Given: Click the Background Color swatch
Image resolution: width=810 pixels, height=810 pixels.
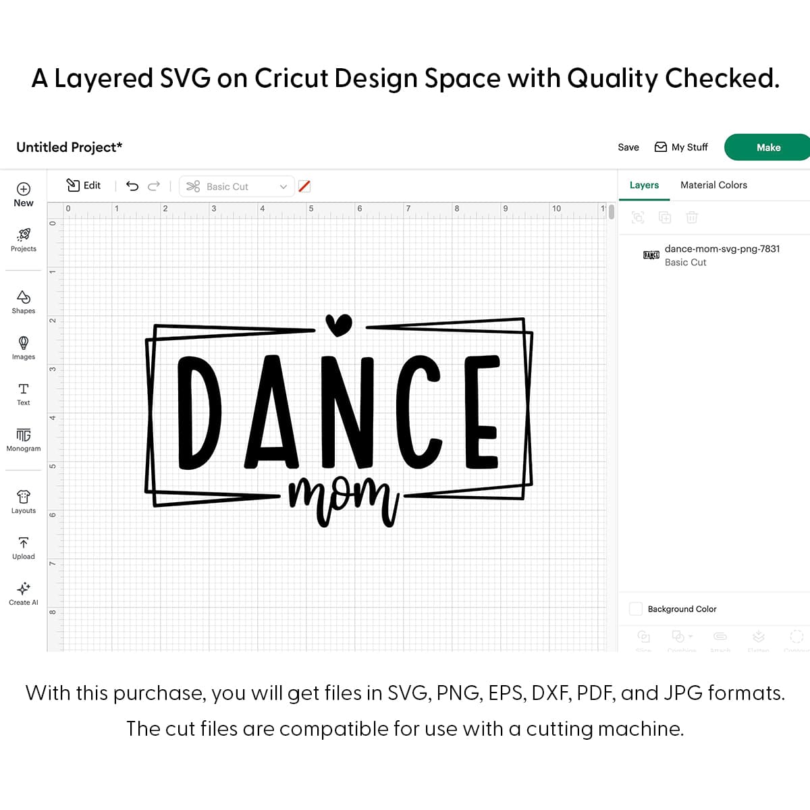Looking at the screenshot, I should 636,609.
